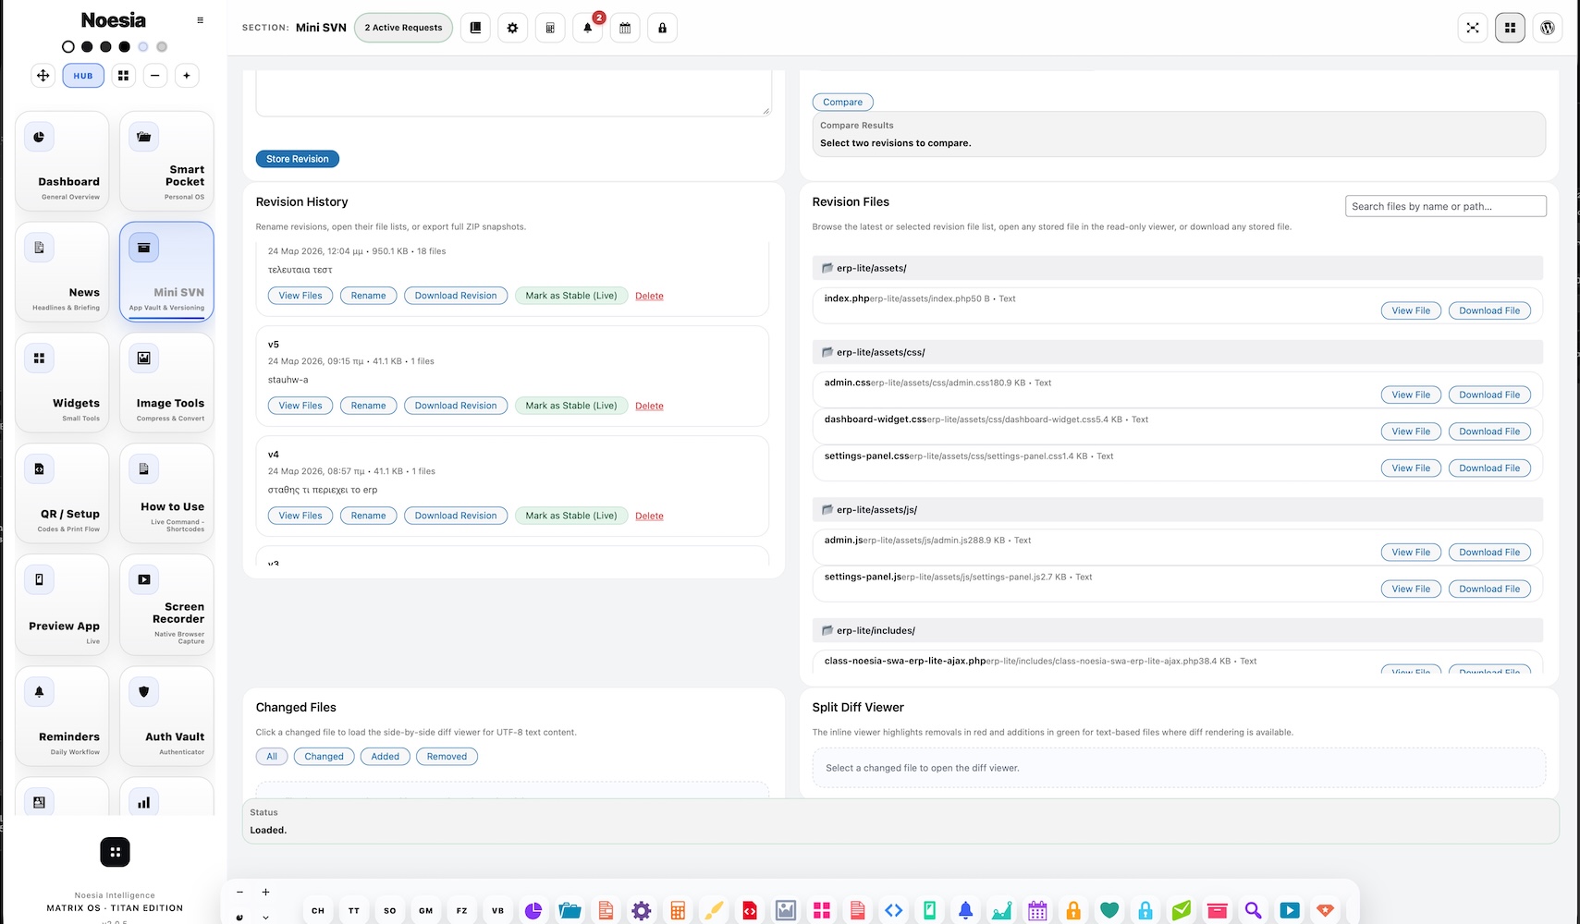
Task: Pick the light blue theme dot under Noesia
Action: tap(143, 46)
